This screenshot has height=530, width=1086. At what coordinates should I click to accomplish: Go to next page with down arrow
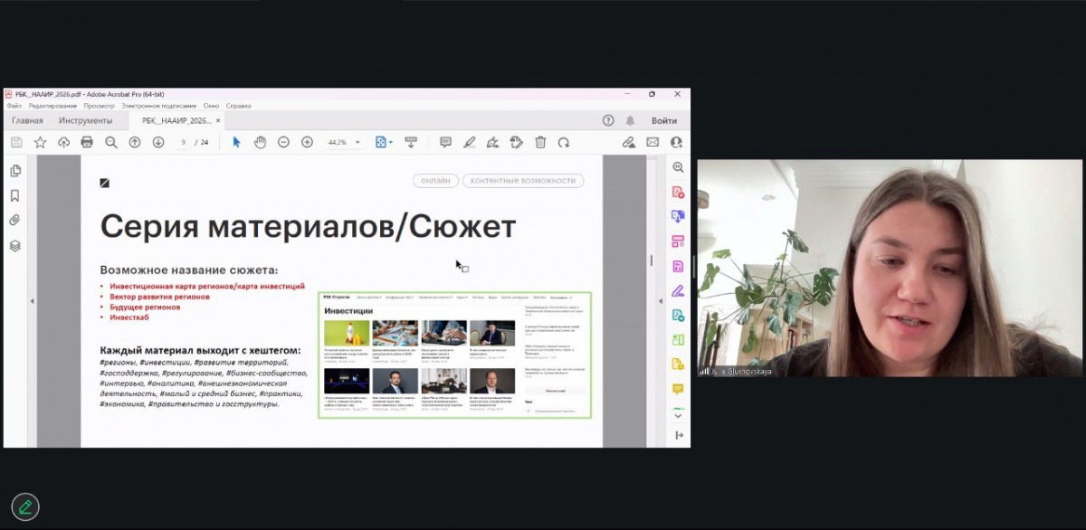tap(158, 142)
